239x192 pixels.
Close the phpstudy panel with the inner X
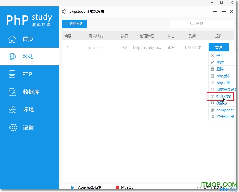click(x=232, y=12)
